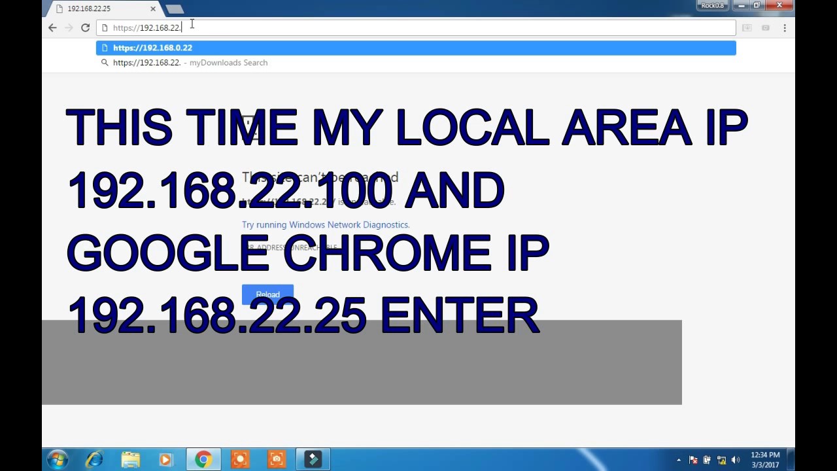Click the Show desktop strip at the taskbar end
This screenshot has height=471, width=837.
(791, 460)
